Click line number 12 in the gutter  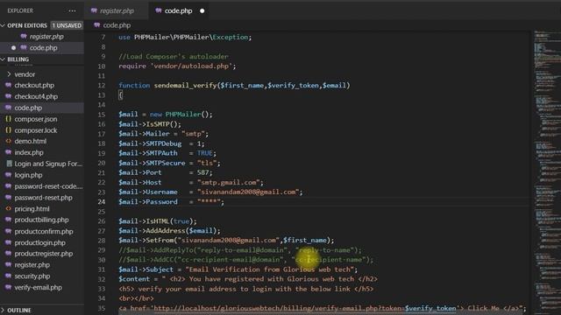[102, 86]
